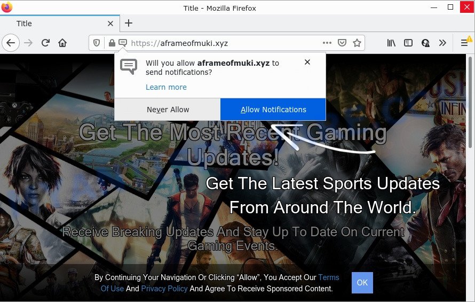Go back with the back arrow button
This screenshot has width=475, height=302.
[x=11, y=43]
